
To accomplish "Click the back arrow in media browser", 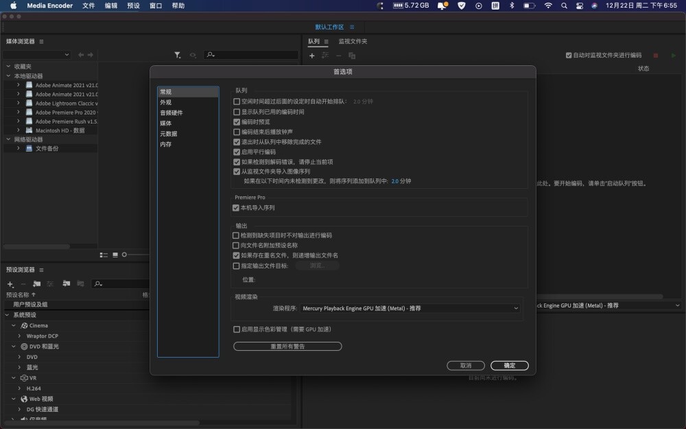I will click(81, 55).
